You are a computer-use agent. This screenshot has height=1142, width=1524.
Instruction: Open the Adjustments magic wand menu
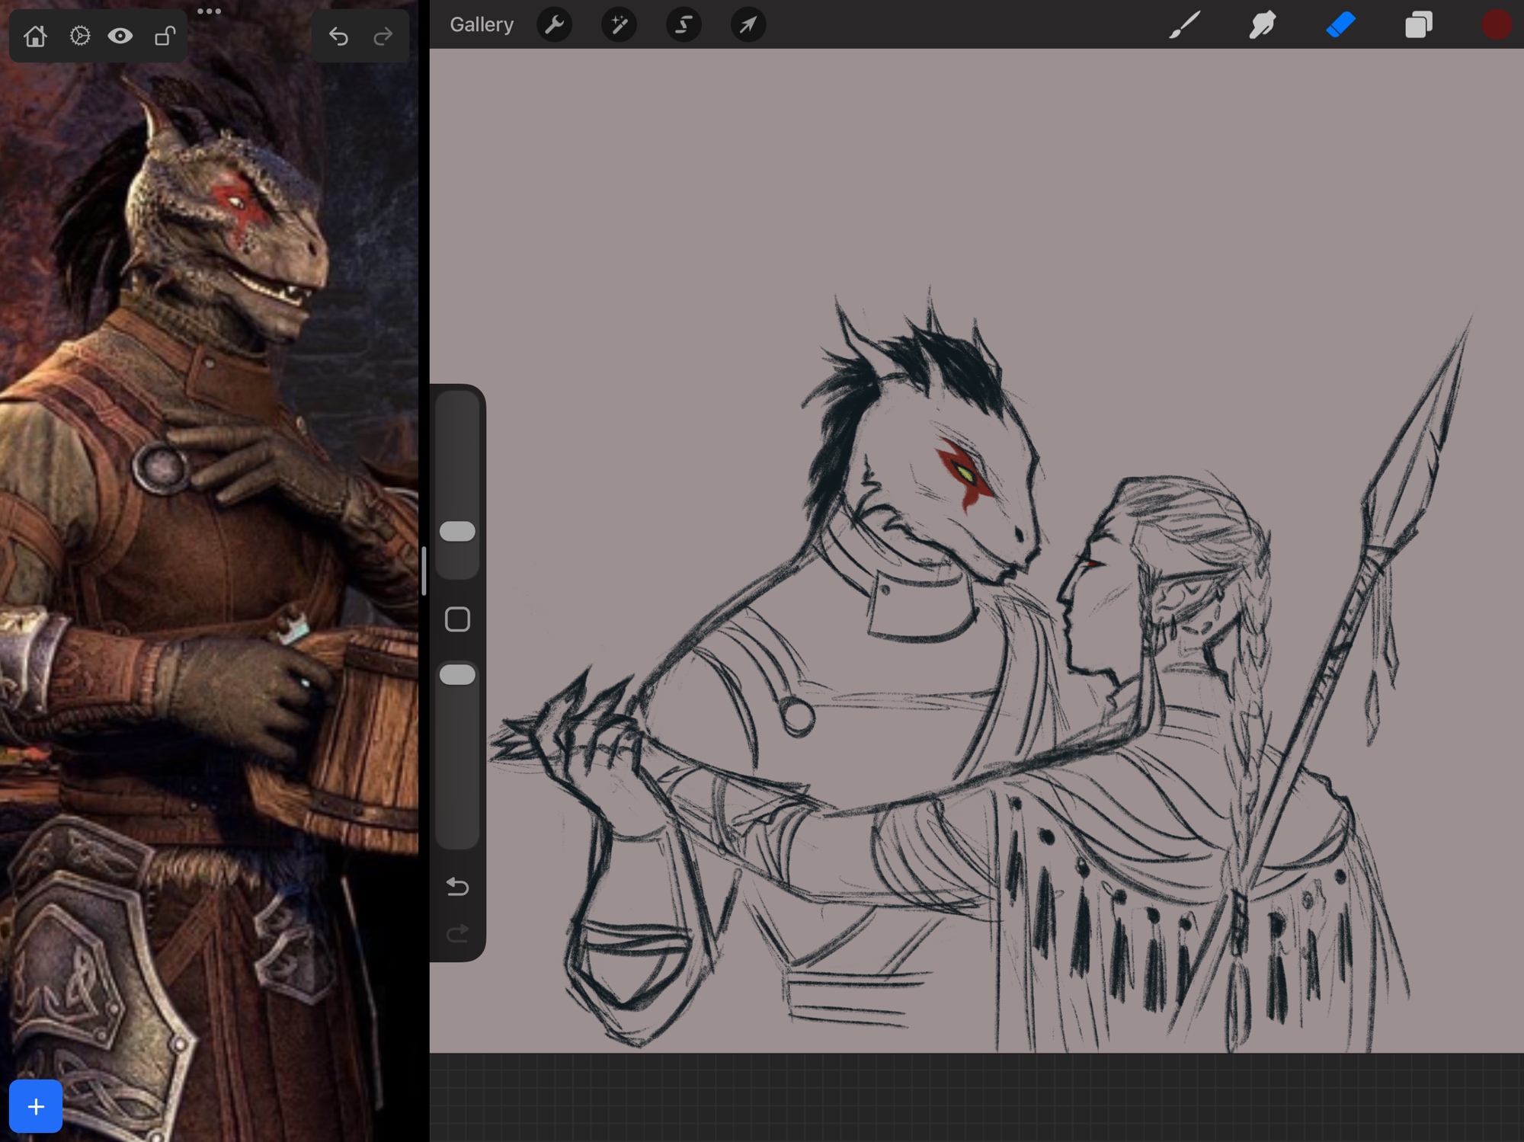pos(619,25)
